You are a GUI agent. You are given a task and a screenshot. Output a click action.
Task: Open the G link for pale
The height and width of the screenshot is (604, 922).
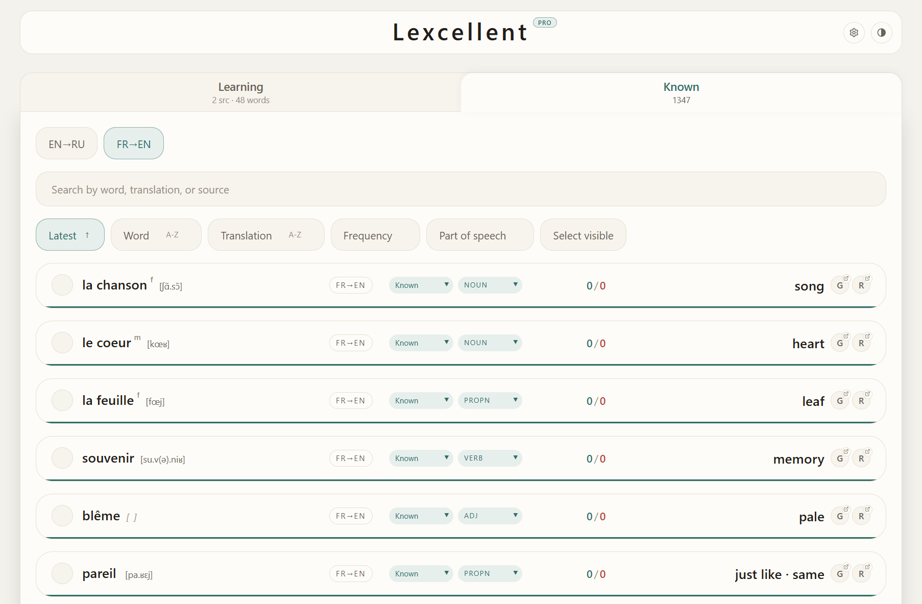pyautogui.click(x=840, y=516)
